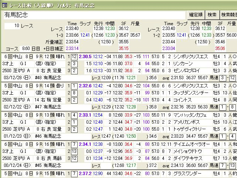
Task: Click race title #46 有馬記念
Action: click(x=48, y=136)
